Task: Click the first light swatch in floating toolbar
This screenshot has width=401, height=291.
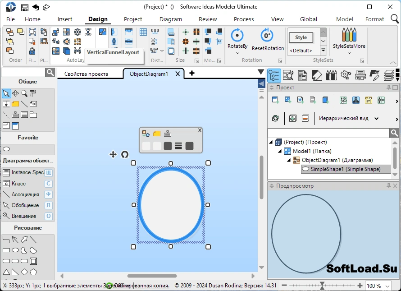Action: 146,146
